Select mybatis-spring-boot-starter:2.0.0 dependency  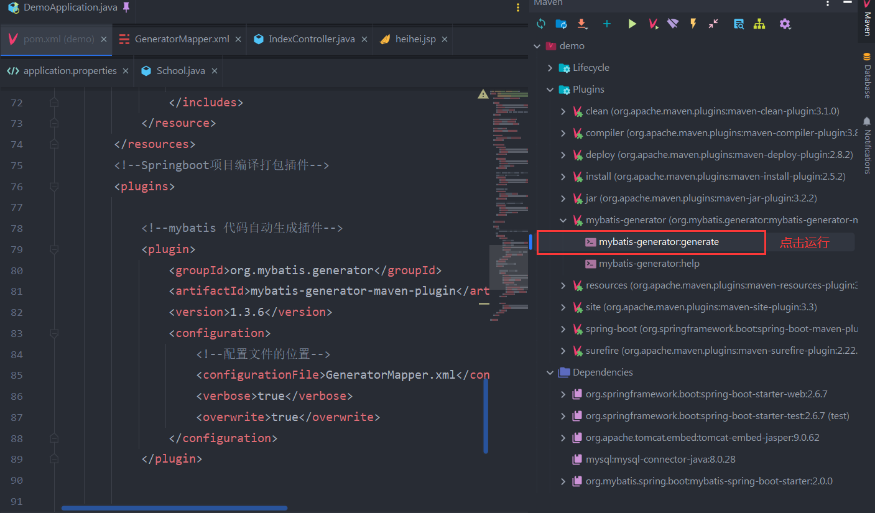pos(709,481)
